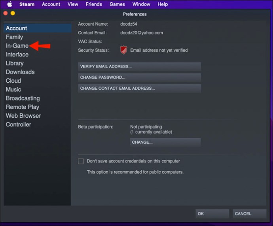Image resolution: width=273 pixels, height=226 pixels.
Task: Click the Security Status label
Action: click(x=93, y=50)
